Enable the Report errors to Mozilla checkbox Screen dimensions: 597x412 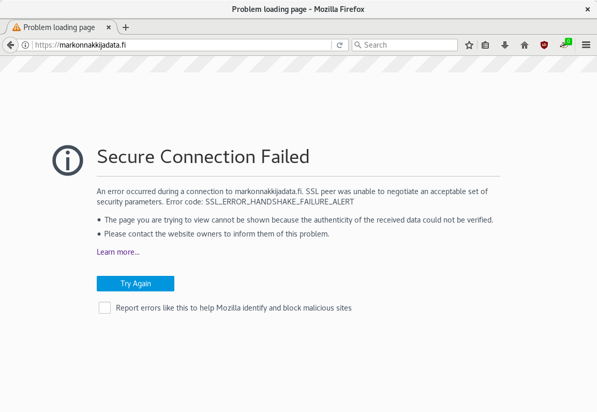point(105,308)
